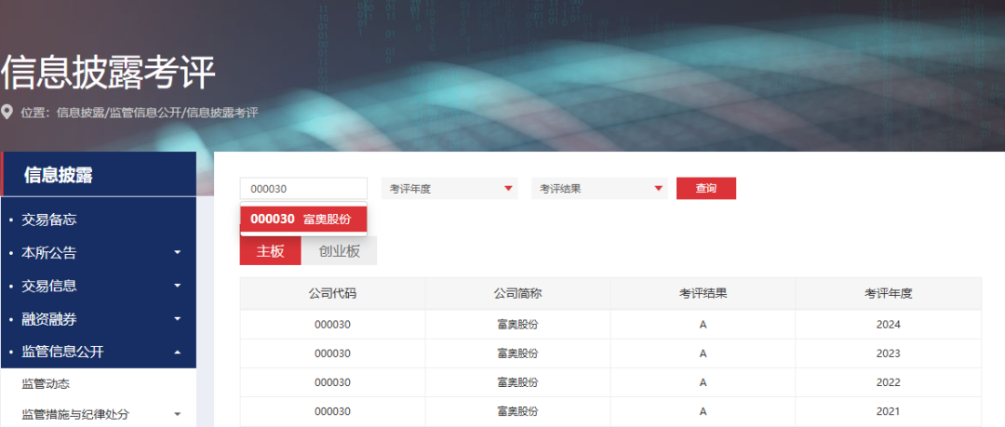Open the 考评年度 dropdown

(x=449, y=189)
